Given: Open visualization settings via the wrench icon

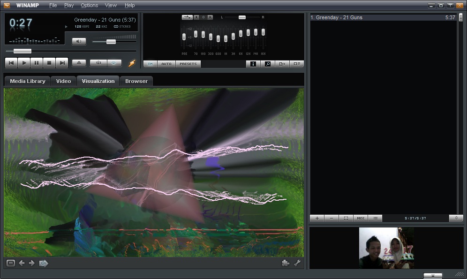Looking at the screenshot, I should tap(298, 264).
